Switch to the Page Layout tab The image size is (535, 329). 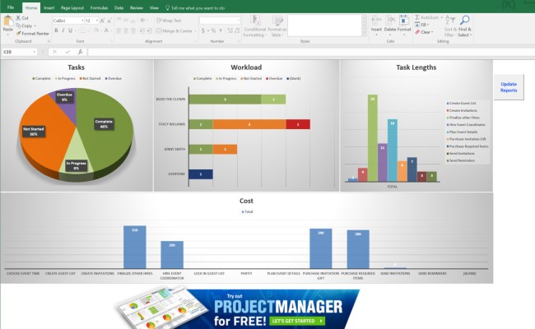pos(72,8)
